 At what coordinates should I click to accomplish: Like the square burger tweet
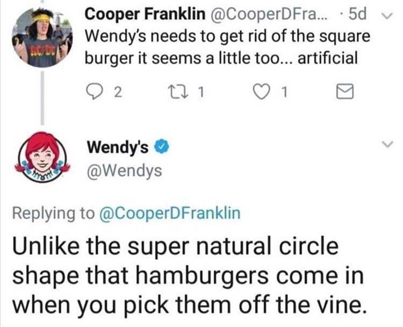coord(261,92)
